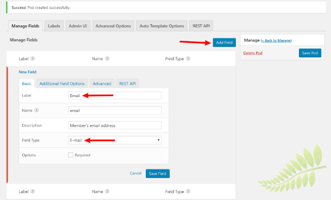
Task: Click the Save Pod button
Action: tap(310, 53)
